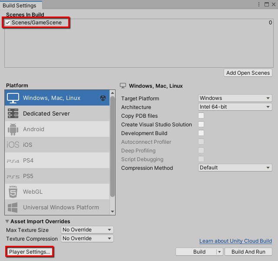
Task: Click the Android robot icon
Action: (x=13, y=129)
